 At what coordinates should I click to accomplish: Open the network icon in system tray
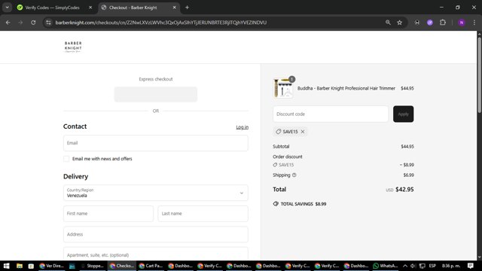tap(423, 266)
